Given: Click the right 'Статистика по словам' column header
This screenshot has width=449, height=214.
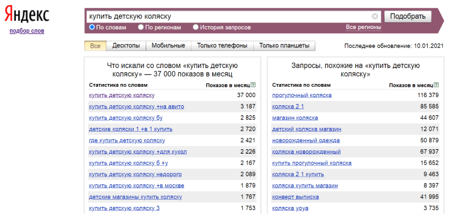Looking at the screenshot, I should point(301,85).
